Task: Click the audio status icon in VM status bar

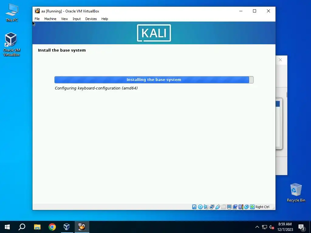Action: point(206,207)
